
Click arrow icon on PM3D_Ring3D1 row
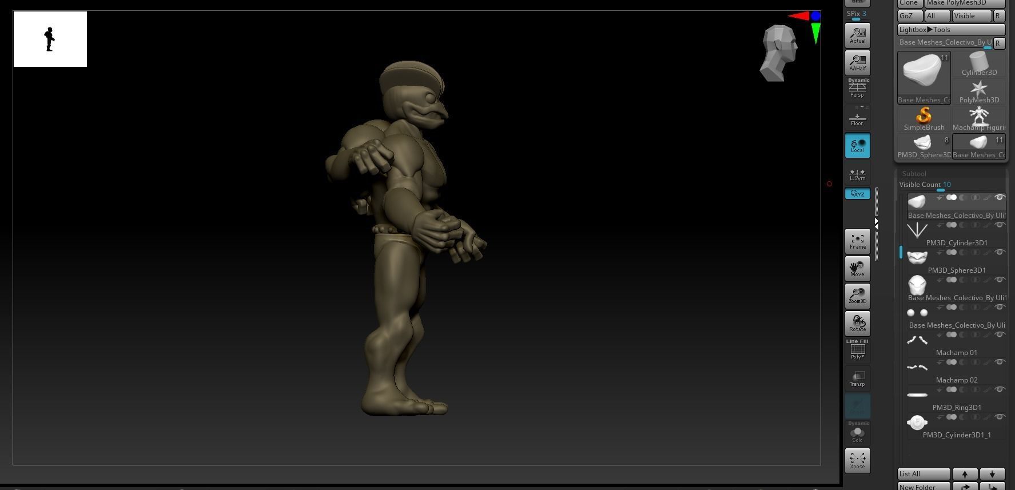click(x=940, y=389)
